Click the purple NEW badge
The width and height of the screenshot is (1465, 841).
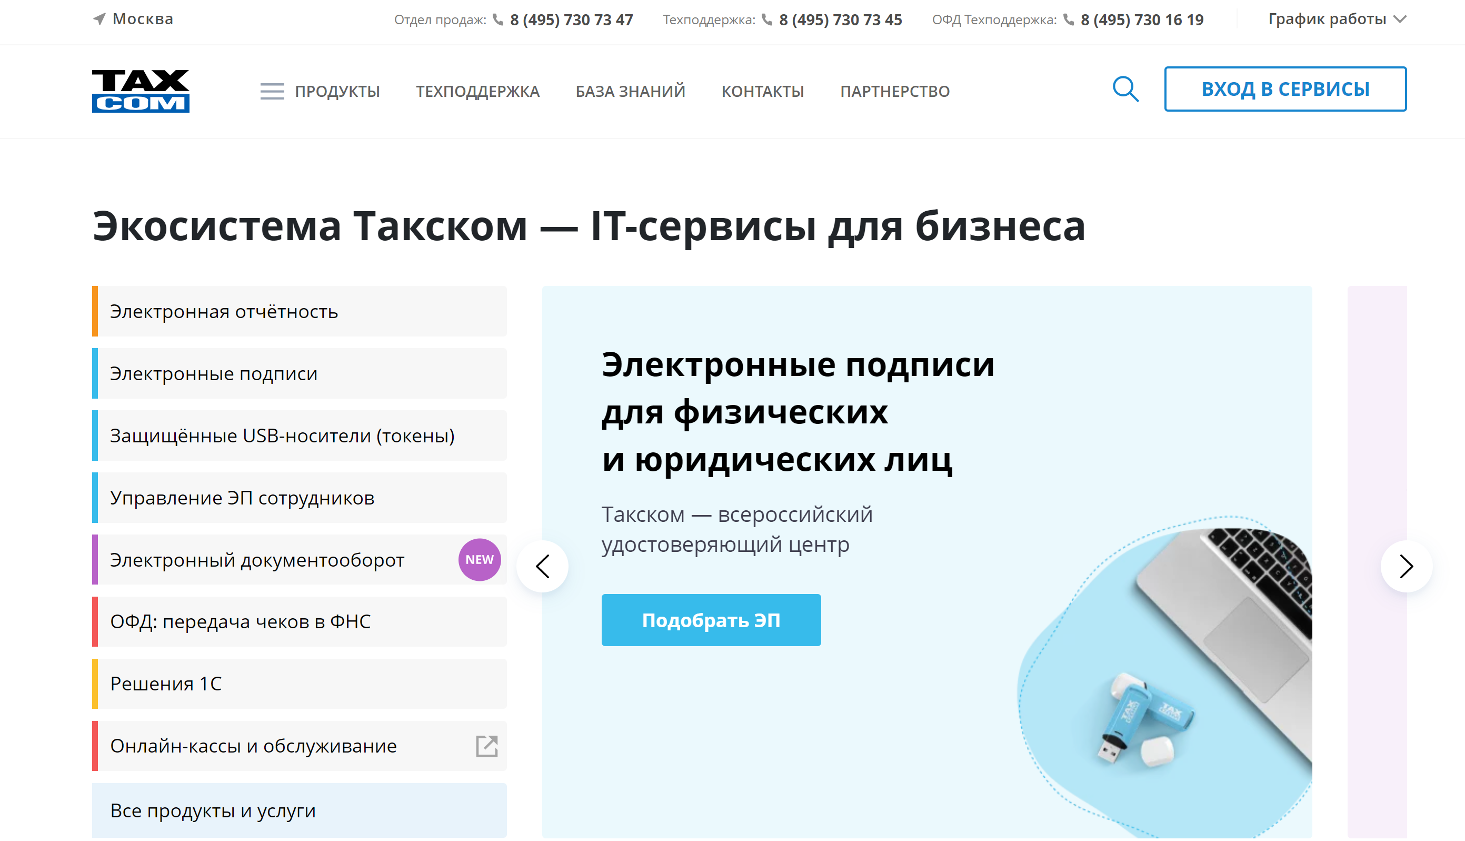coord(479,560)
